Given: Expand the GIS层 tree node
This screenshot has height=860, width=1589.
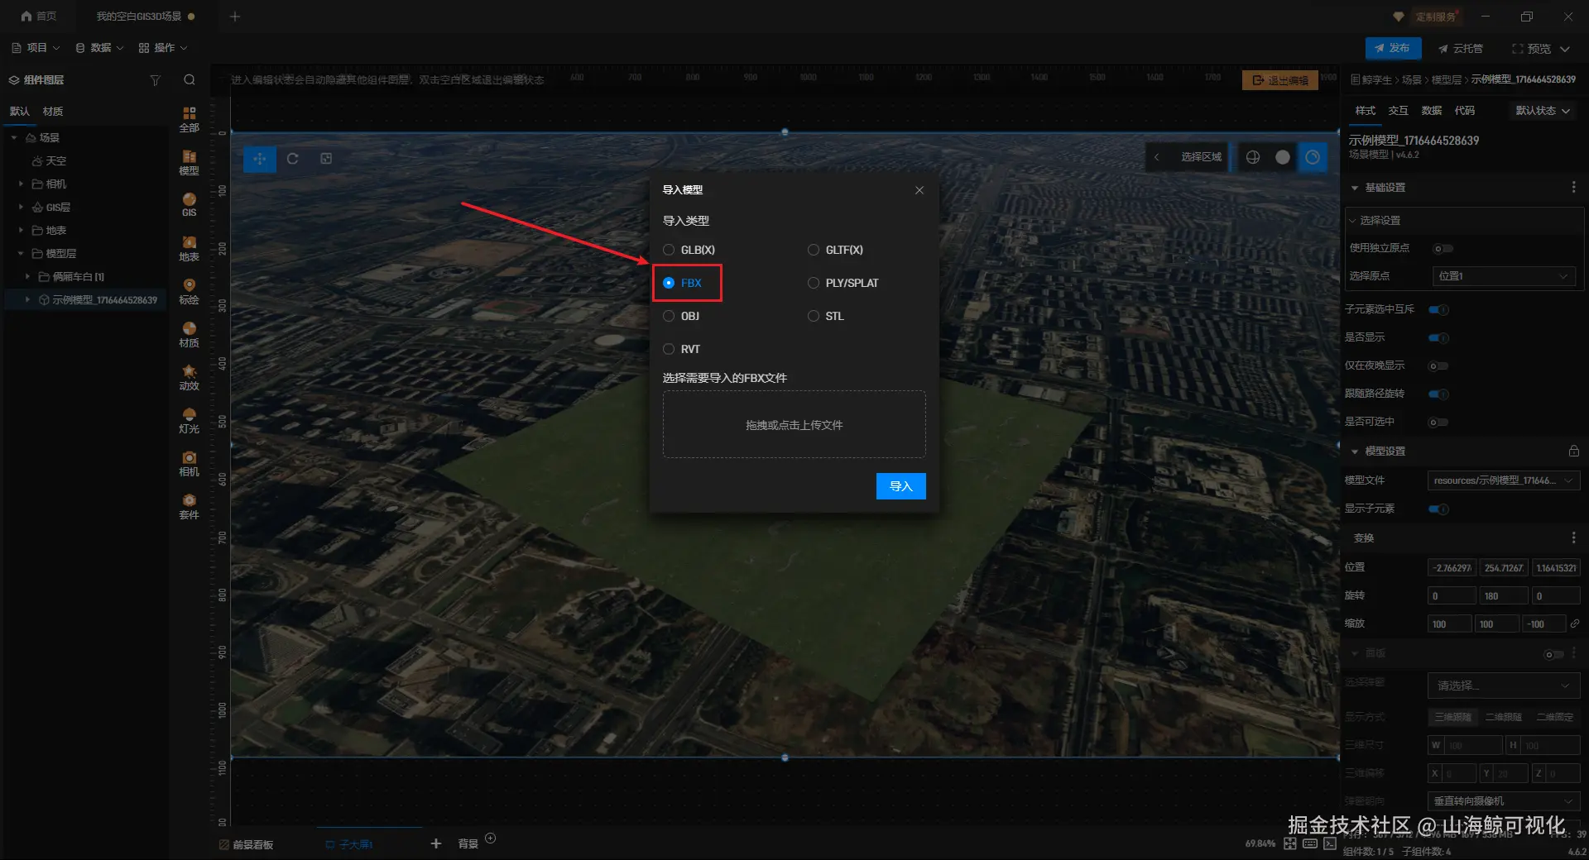Looking at the screenshot, I should tap(21, 207).
